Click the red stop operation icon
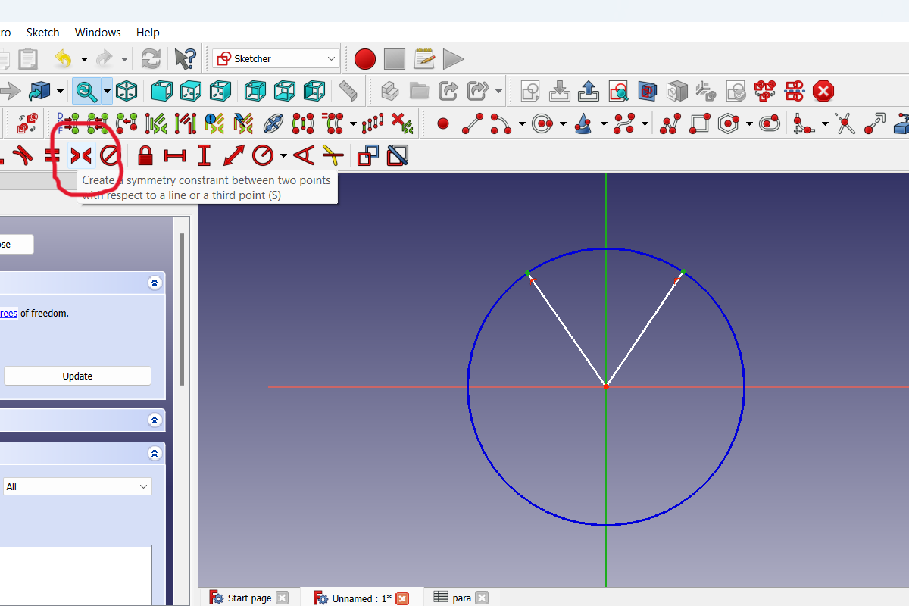909x606 pixels. (823, 92)
